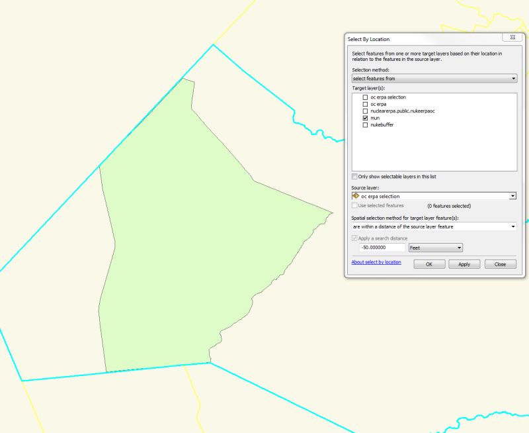Open the Selection method dropdown
This screenshot has height=433, width=529.
point(434,78)
